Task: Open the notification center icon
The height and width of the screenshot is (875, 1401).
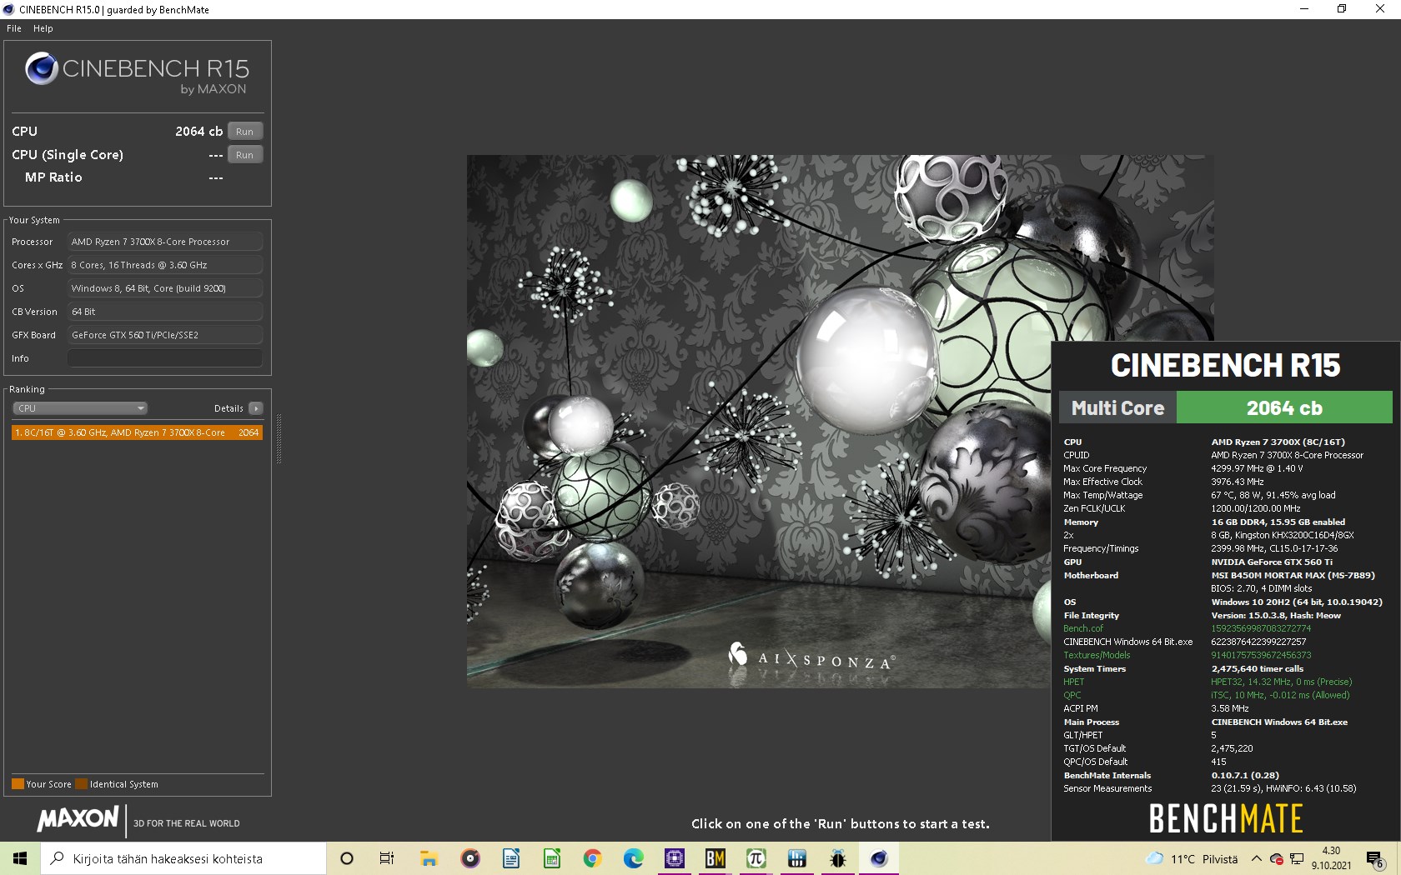Action: pos(1376,859)
